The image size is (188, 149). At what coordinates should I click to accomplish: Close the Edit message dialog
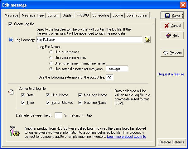tap(183, 5)
